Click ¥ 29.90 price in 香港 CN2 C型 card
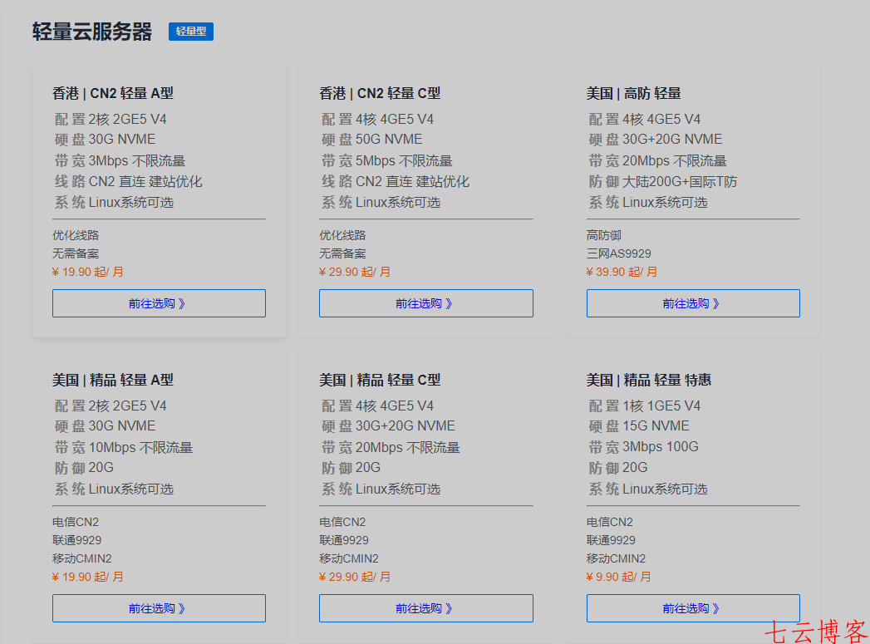The height and width of the screenshot is (644, 870). click(355, 272)
